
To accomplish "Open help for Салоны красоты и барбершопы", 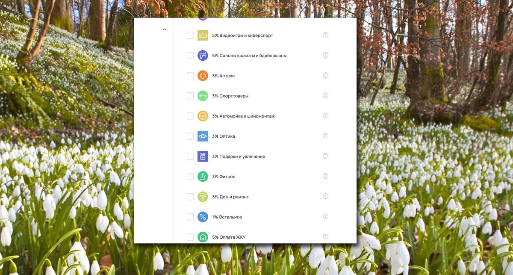I will [x=325, y=55].
